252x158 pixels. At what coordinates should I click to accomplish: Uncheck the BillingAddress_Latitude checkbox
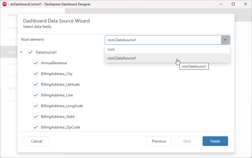(x=36, y=84)
